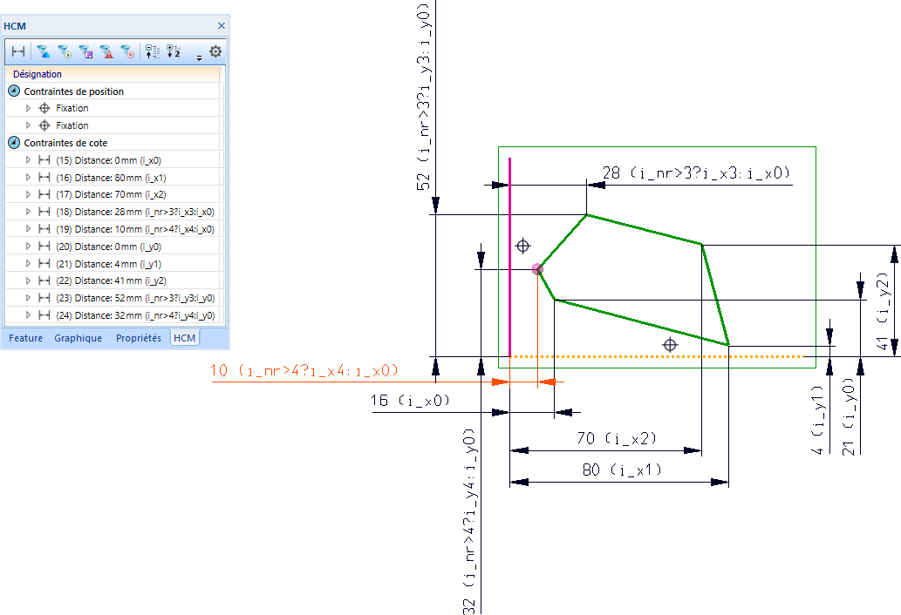
Task: Expand constraint (17) Distance 70mm i_x2
Action: click(28, 194)
